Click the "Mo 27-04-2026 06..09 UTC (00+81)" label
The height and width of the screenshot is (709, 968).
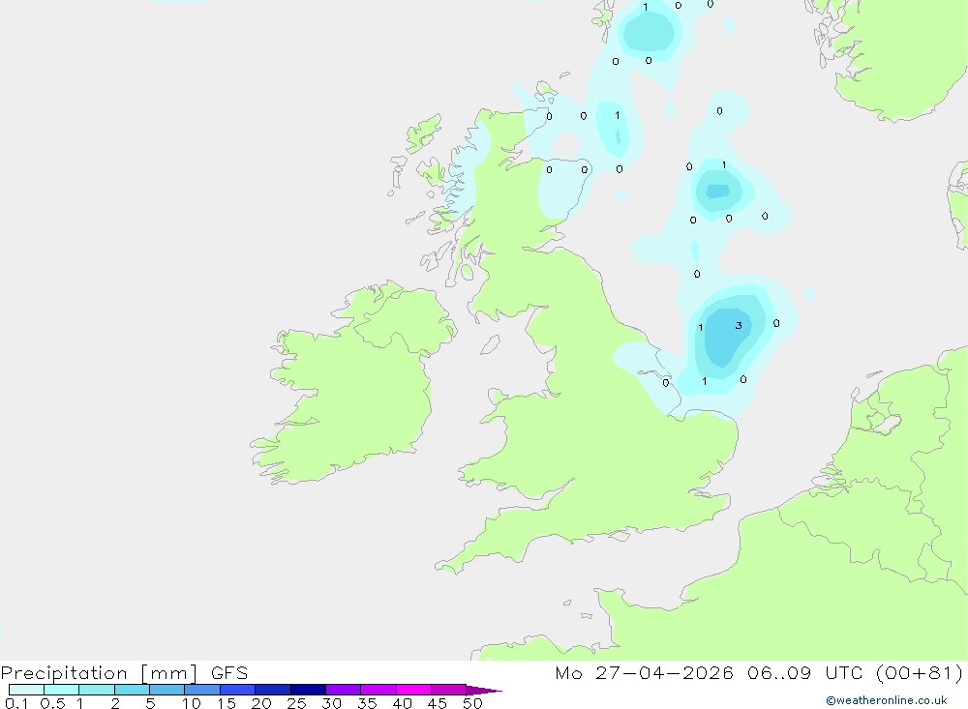(x=759, y=673)
